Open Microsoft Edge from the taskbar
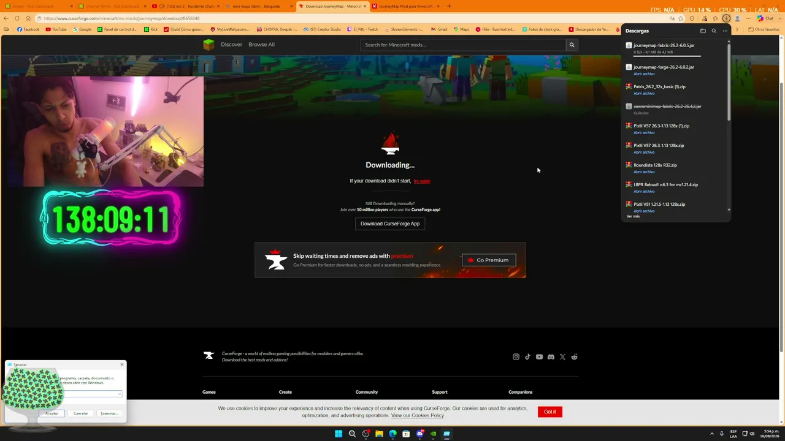785x441 pixels. coord(392,434)
